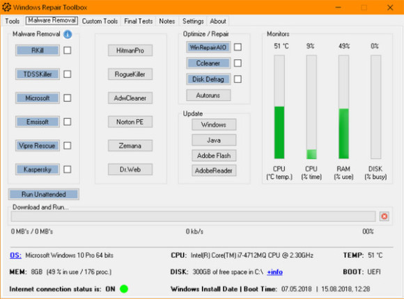Click the Norton PE button
This screenshot has height=299, width=404.
(130, 122)
